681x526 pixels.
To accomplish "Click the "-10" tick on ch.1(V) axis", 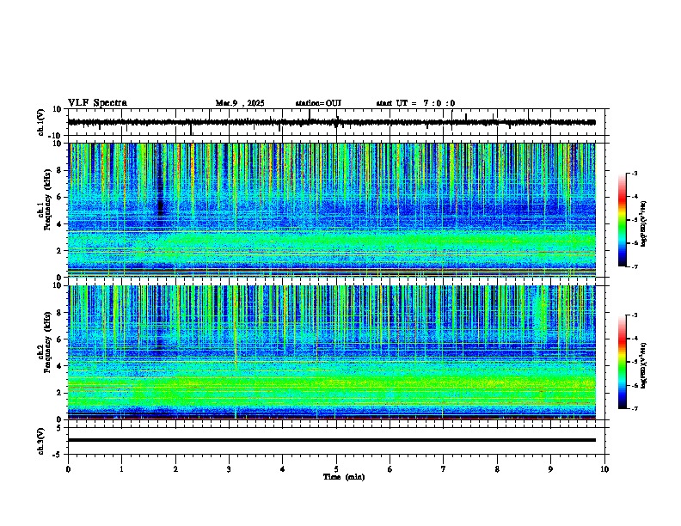I will pos(56,136).
